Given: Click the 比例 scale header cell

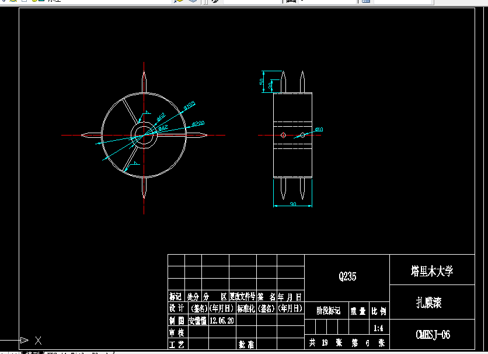Looking at the screenshot, I should point(378,311).
